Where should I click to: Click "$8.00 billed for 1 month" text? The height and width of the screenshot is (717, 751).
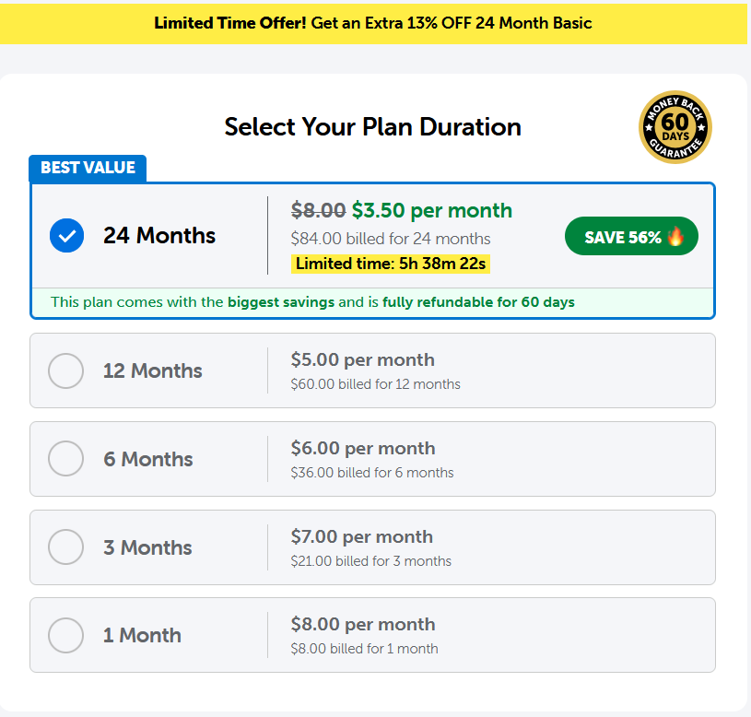coord(364,649)
